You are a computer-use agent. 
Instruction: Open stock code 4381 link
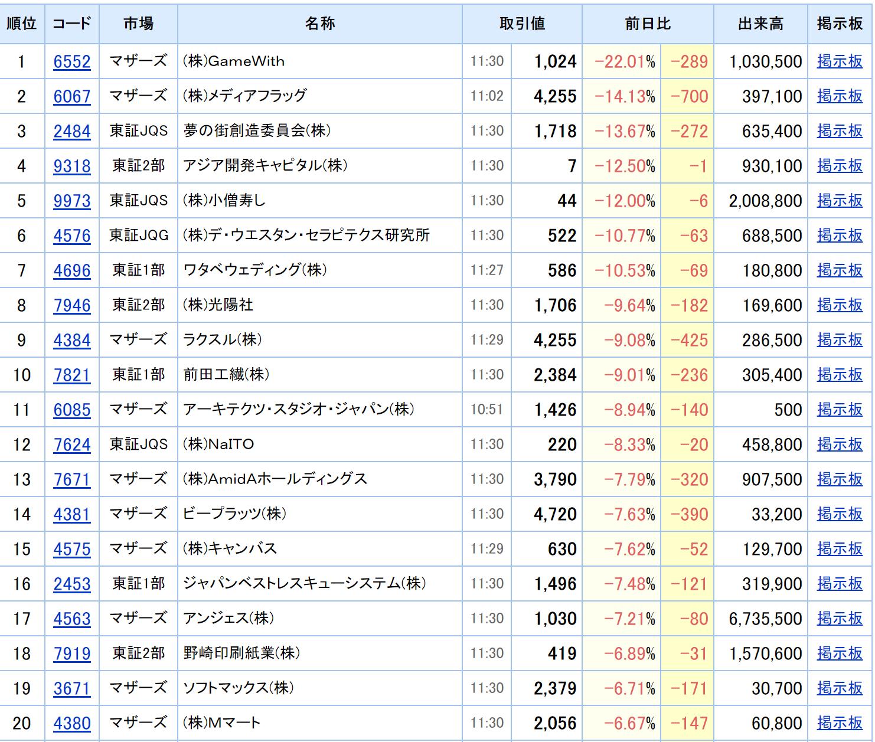(x=72, y=514)
